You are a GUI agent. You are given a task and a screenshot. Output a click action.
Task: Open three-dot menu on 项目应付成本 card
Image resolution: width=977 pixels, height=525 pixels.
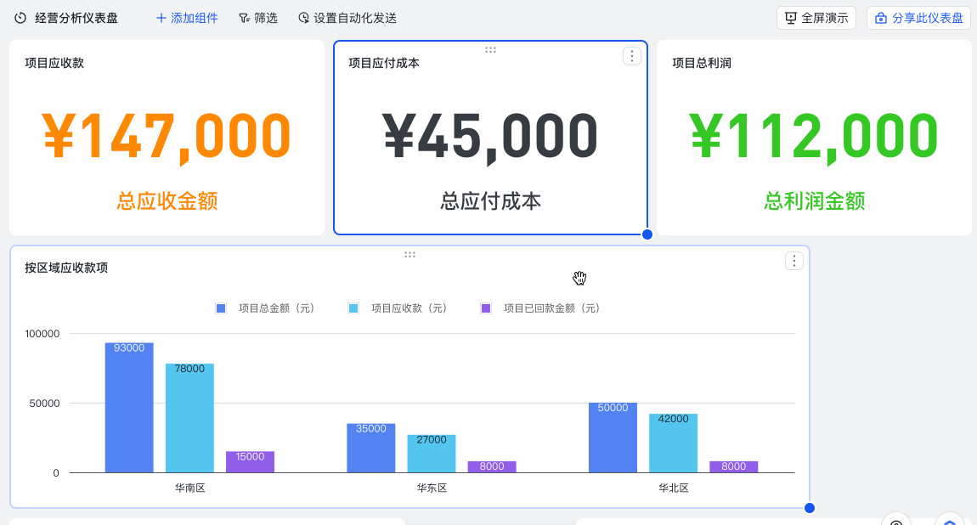coord(632,56)
